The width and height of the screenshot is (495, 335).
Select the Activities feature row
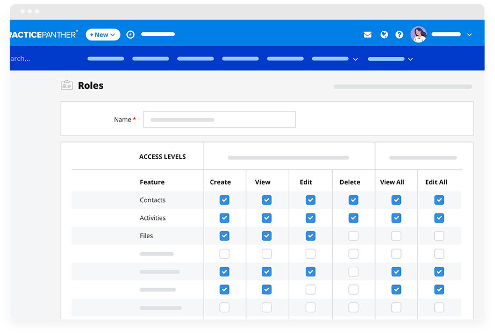(152, 218)
